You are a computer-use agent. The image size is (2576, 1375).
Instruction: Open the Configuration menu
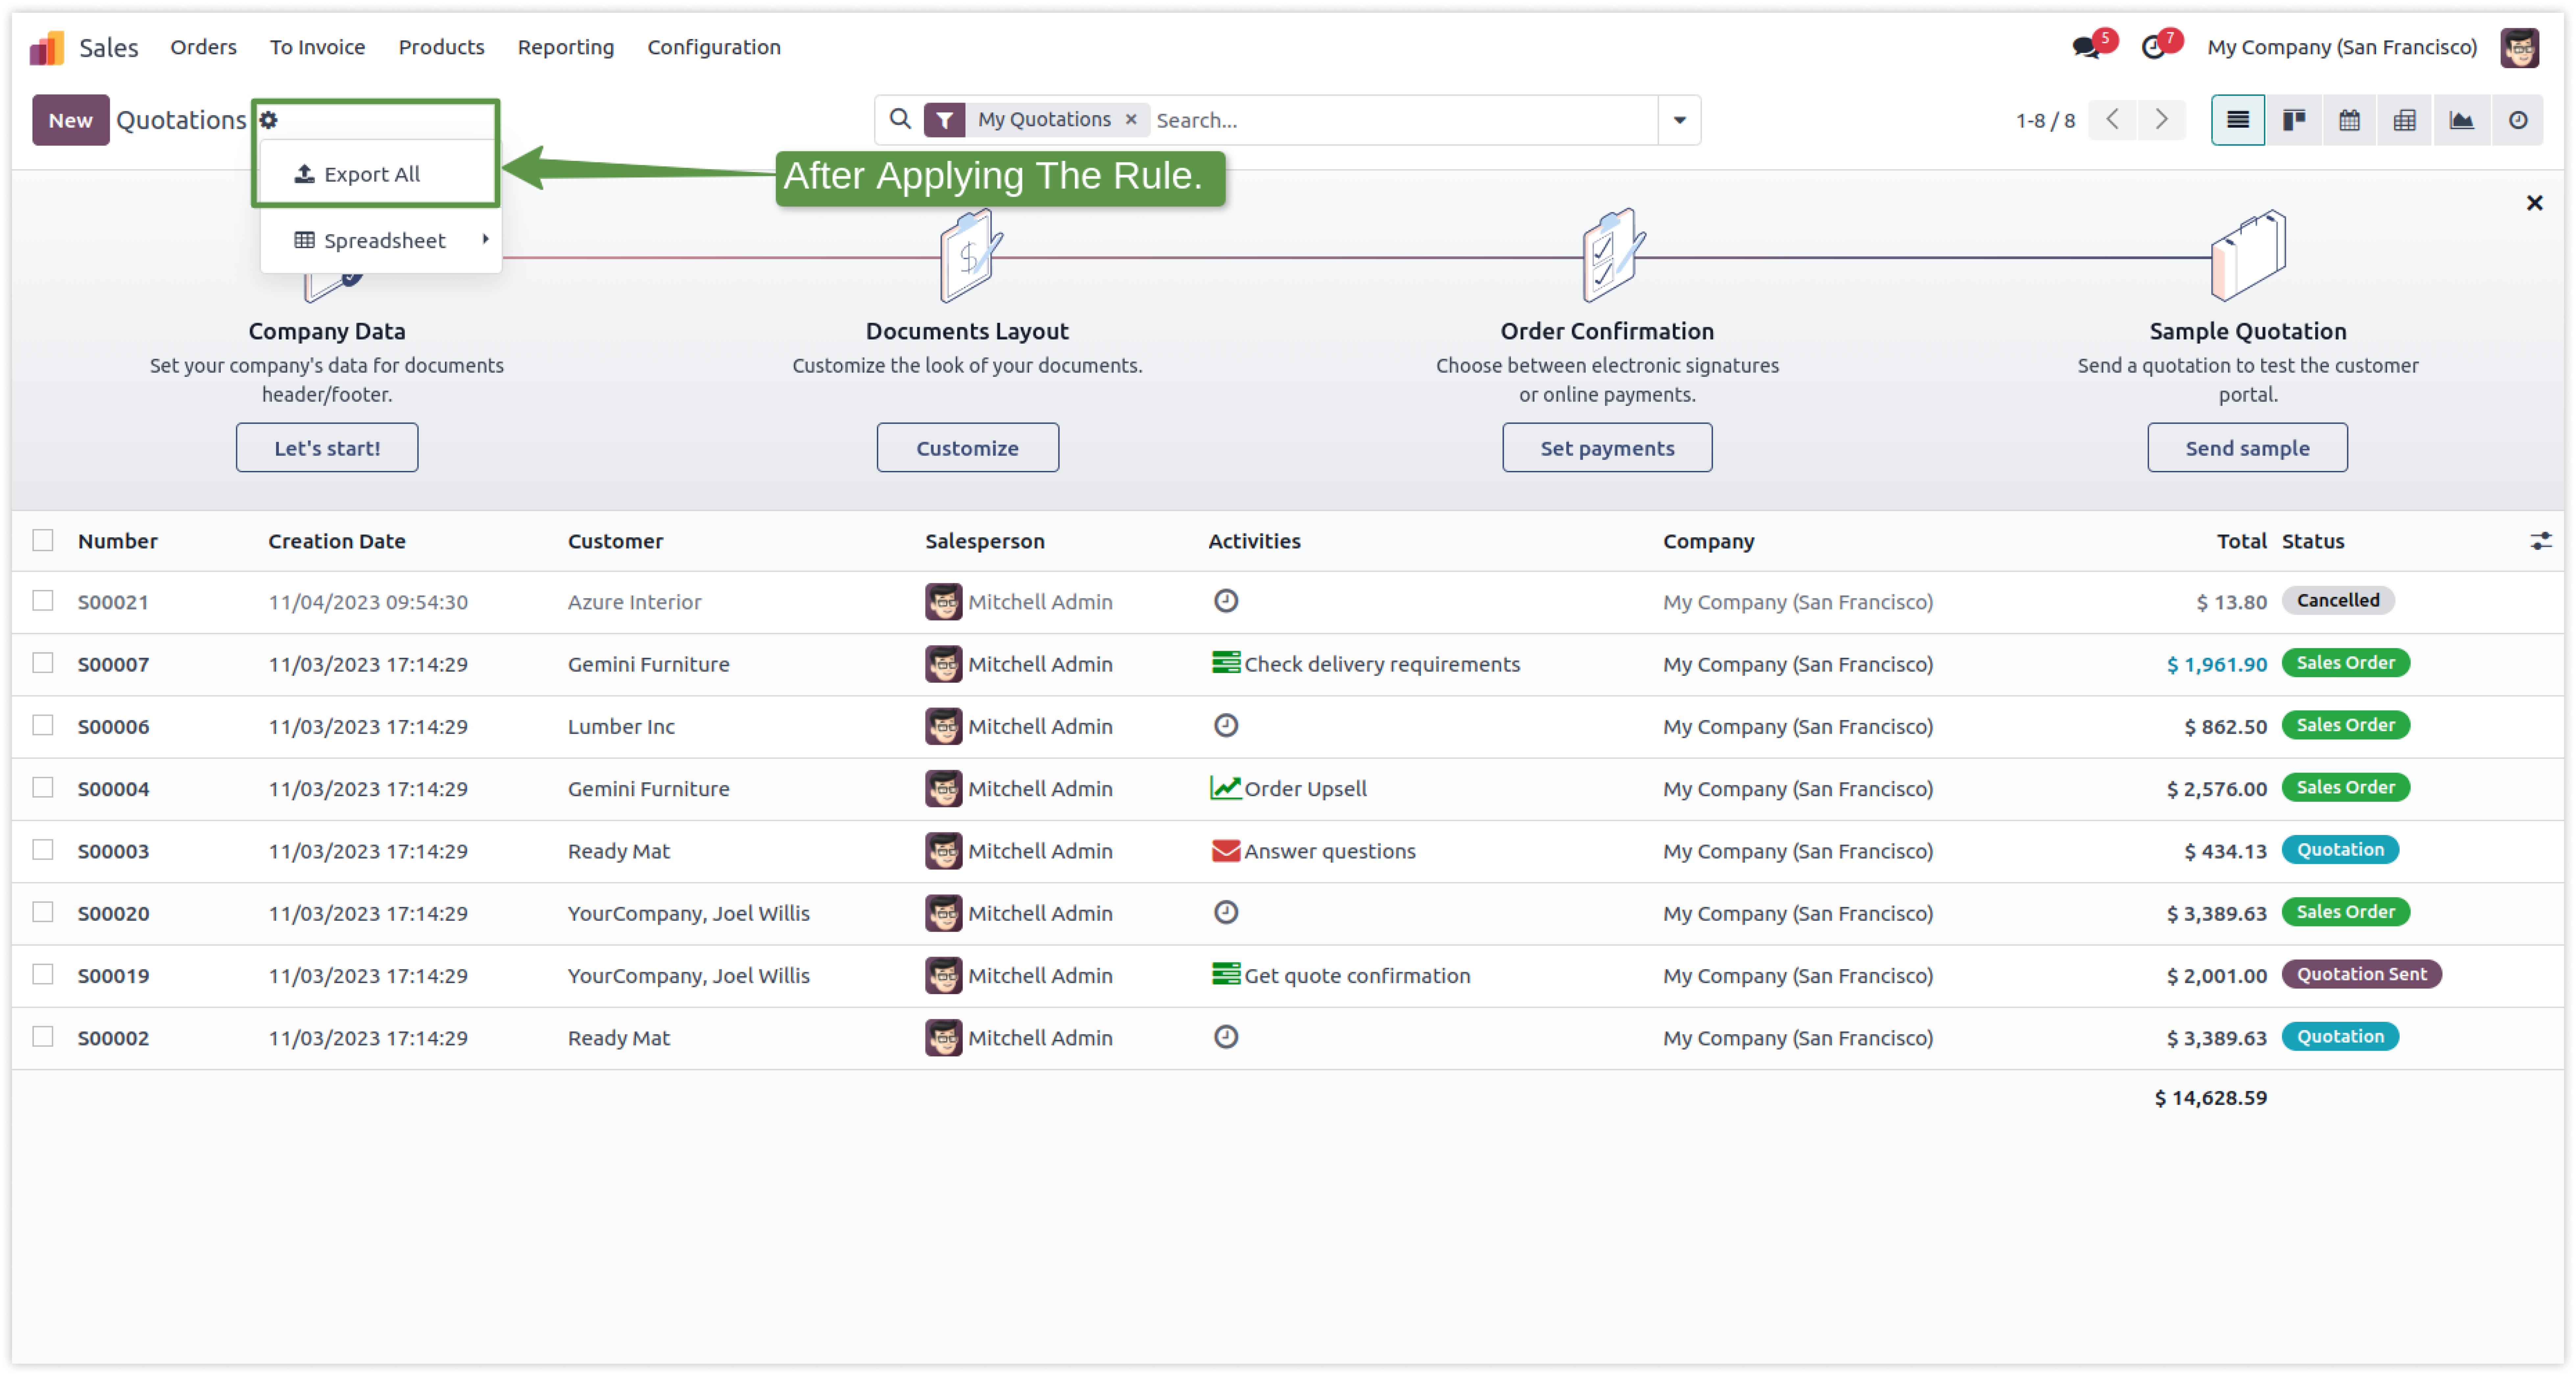tap(714, 47)
